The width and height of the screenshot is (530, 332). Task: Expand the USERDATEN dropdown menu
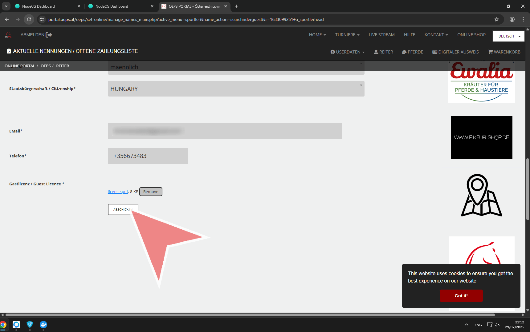coord(347,52)
